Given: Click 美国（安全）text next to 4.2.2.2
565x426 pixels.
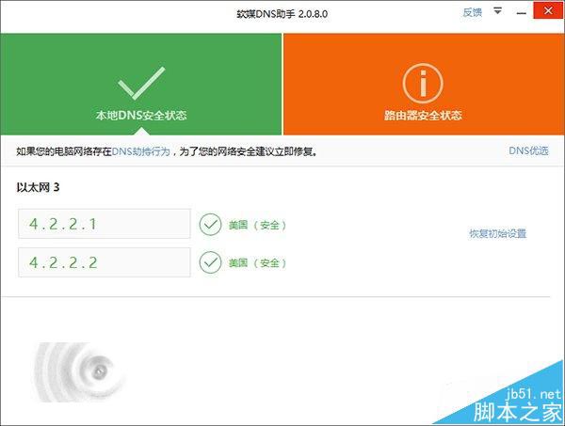Looking at the screenshot, I should [x=257, y=263].
